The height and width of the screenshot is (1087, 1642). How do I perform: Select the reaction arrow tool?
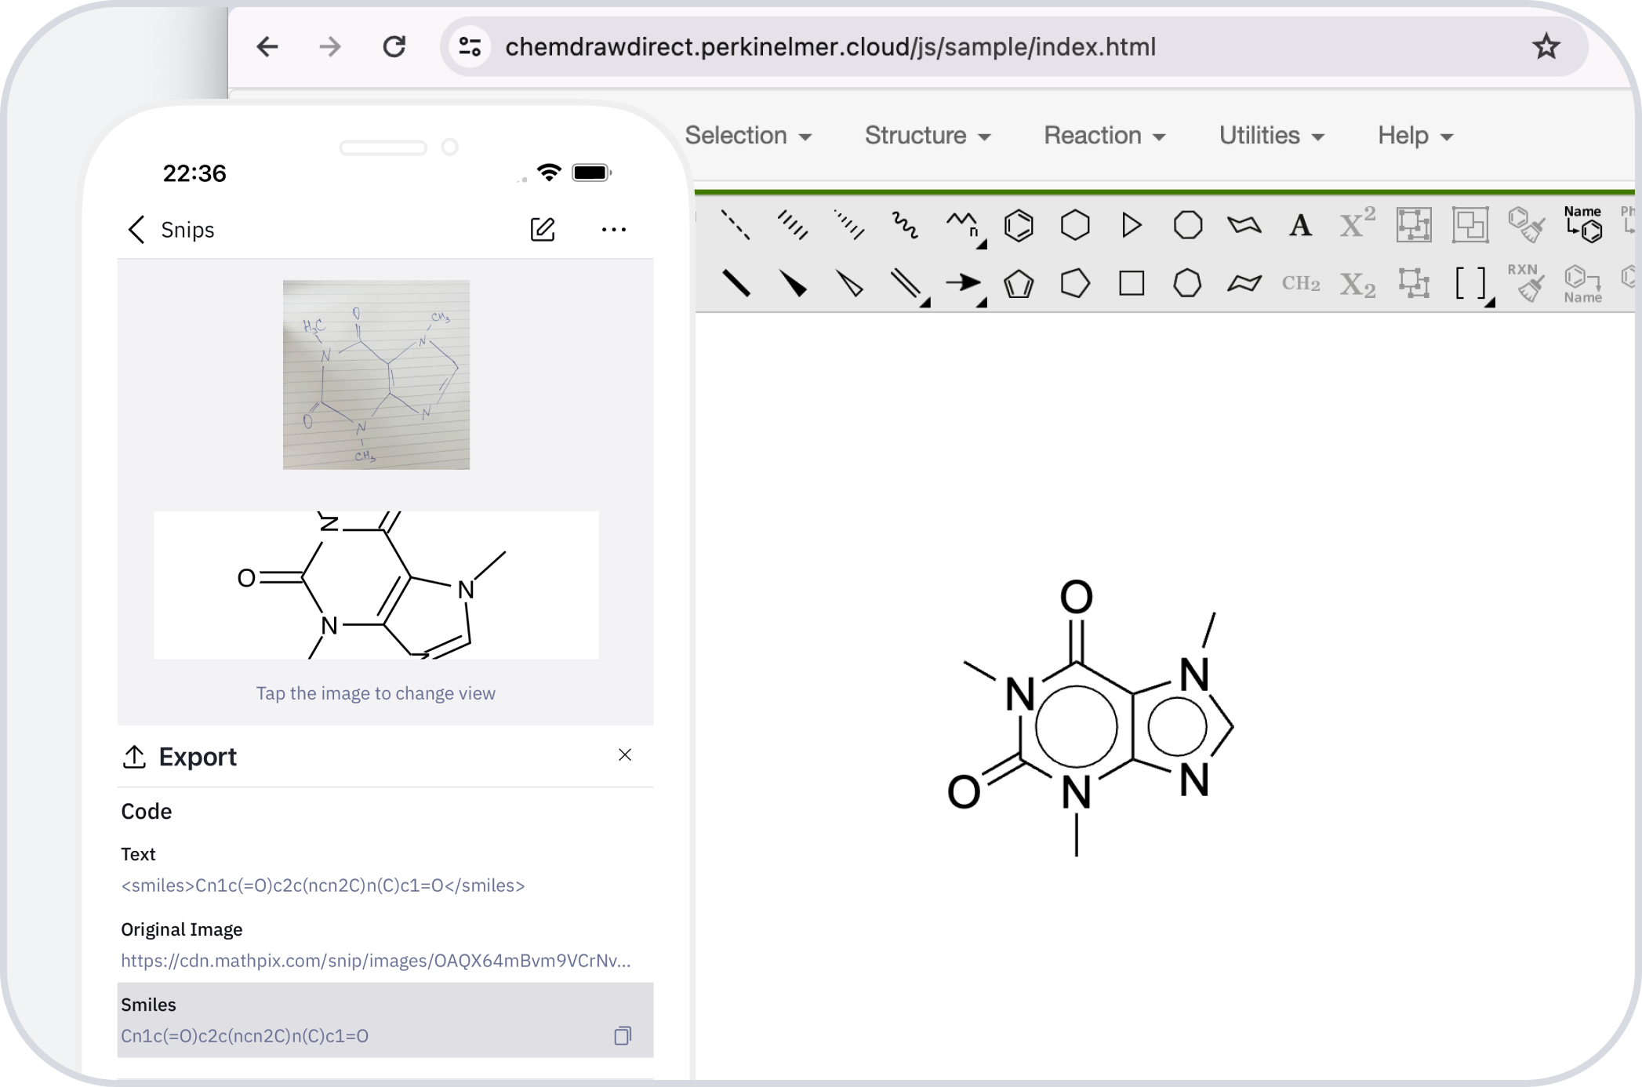pos(964,284)
